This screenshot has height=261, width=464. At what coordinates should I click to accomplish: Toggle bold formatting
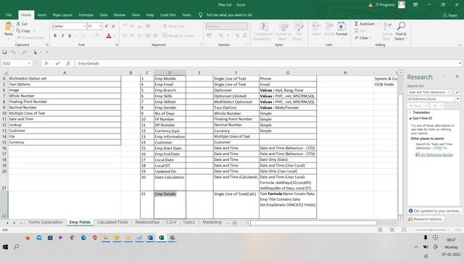pos(55,36)
